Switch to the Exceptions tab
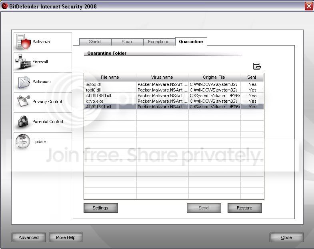Image resolution: width=314 pixels, height=249 pixels. (159, 42)
